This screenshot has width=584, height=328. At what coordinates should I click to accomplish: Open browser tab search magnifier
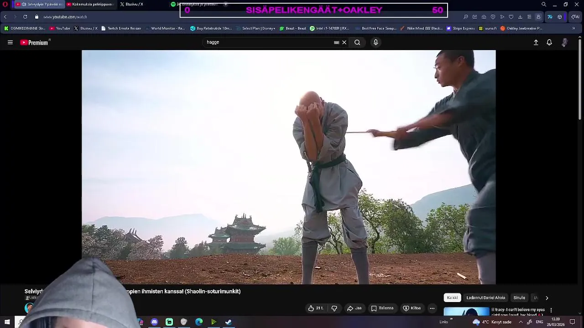pyautogui.click(x=543, y=4)
